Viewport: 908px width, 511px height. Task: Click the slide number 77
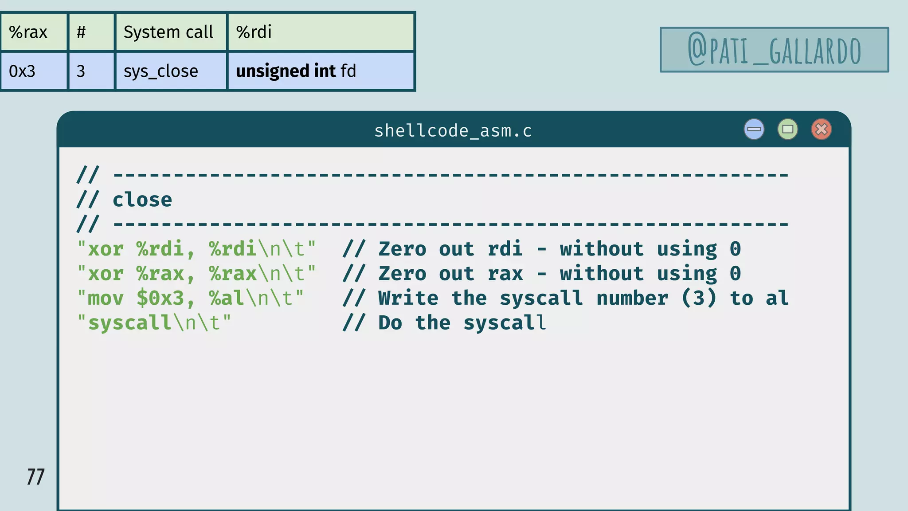coord(35,477)
